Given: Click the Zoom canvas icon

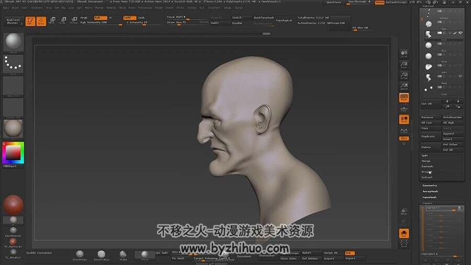Looking at the screenshot, I should 403,64.
